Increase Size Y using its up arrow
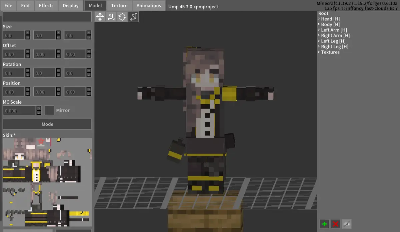 point(58,33)
